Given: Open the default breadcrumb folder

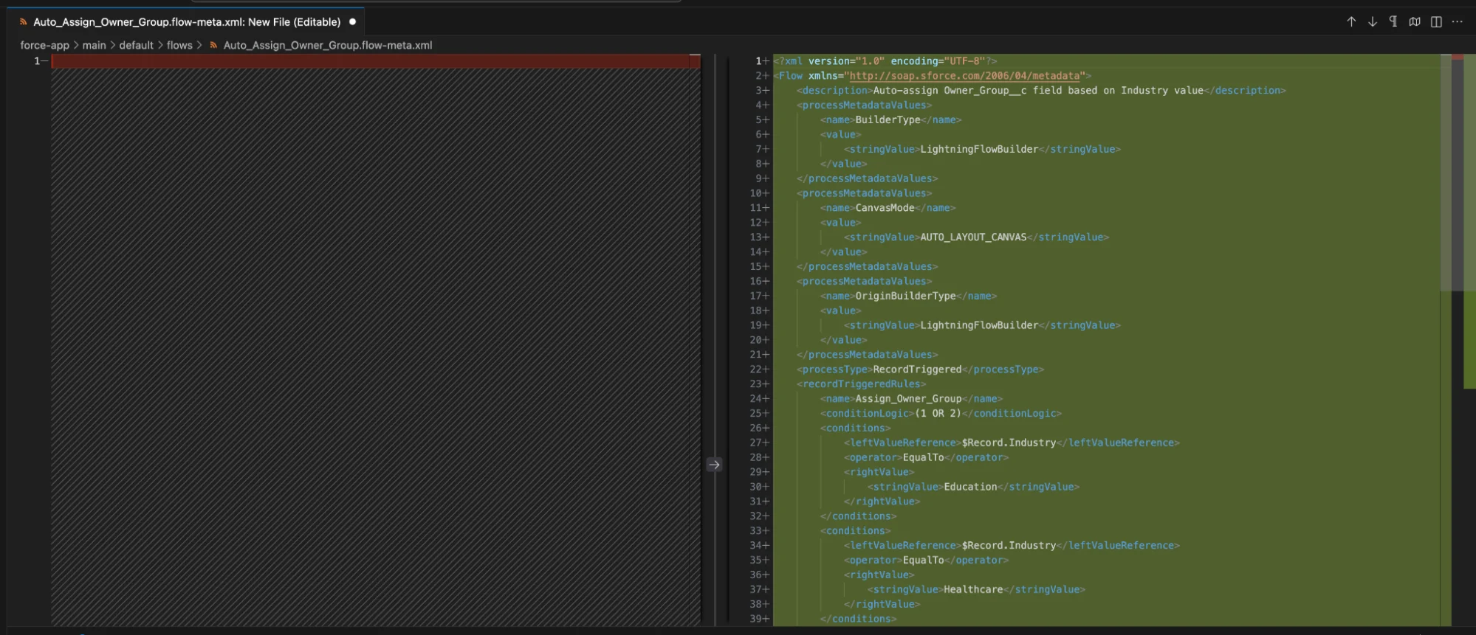Looking at the screenshot, I should coord(136,45).
